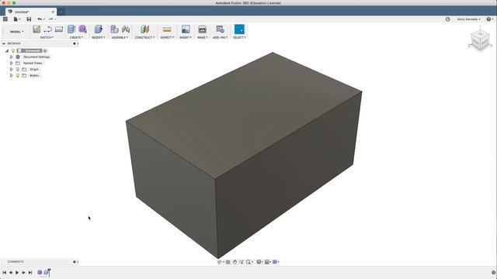
Task: Select Document Settings tree item
Action: [36, 57]
